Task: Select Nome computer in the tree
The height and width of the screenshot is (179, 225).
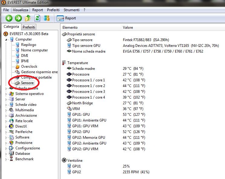Action: 34,50
